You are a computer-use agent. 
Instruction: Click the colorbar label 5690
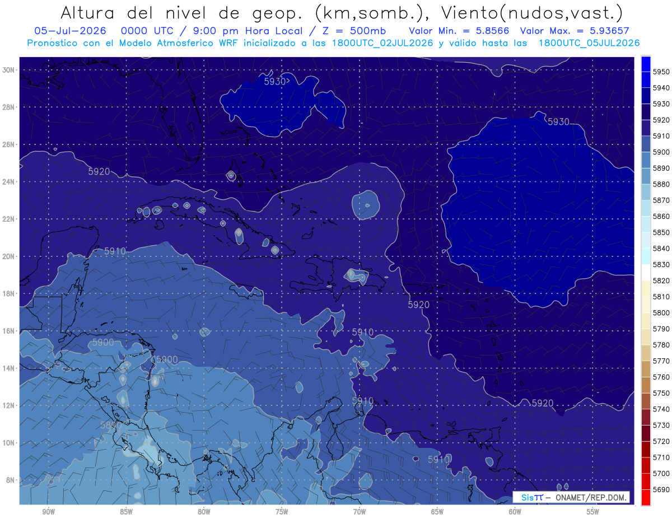pos(661,489)
